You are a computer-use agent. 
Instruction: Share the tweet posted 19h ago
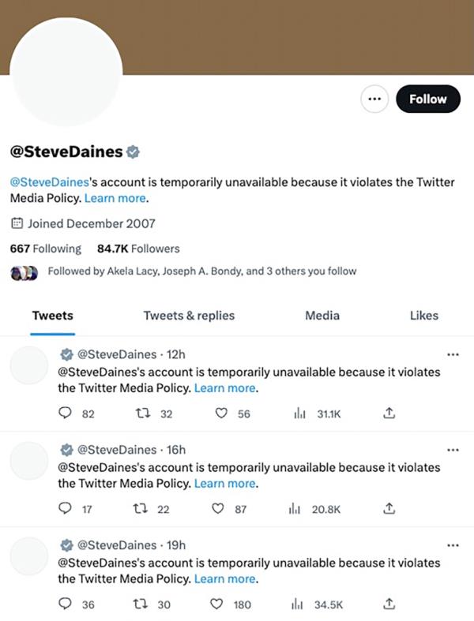tap(388, 604)
